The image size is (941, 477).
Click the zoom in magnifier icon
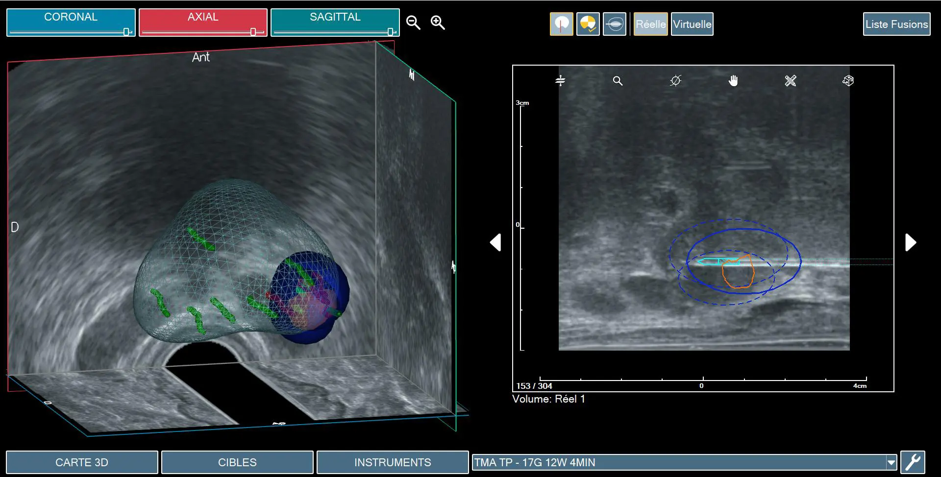[438, 23]
